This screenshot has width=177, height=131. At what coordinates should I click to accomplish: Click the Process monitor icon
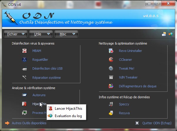(24, 113)
